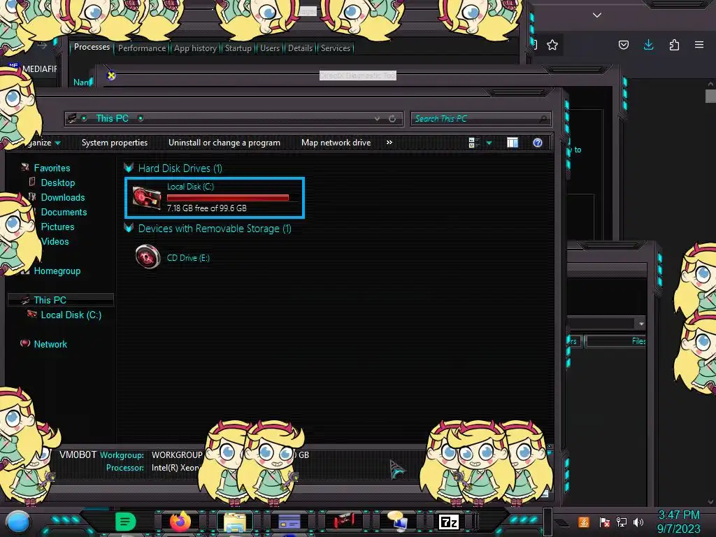This screenshot has width=716, height=537.
Task: Open 7-Zip from the taskbar
Action: [x=448, y=522]
